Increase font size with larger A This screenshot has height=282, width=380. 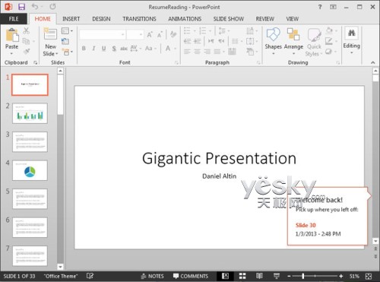pyautogui.click(x=150, y=35)
